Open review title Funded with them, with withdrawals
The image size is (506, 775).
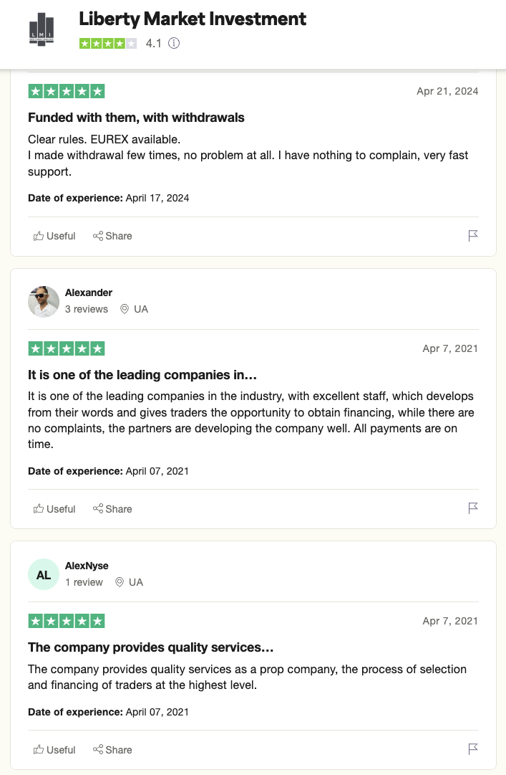(x=136, y=118)
